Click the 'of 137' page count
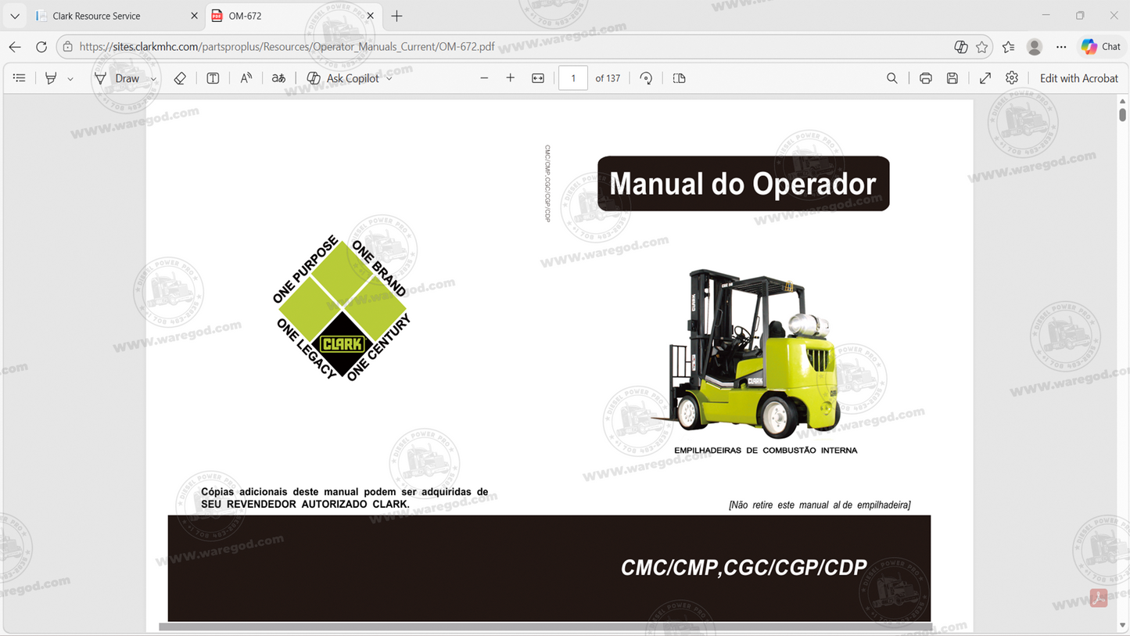 click(608, 78)
